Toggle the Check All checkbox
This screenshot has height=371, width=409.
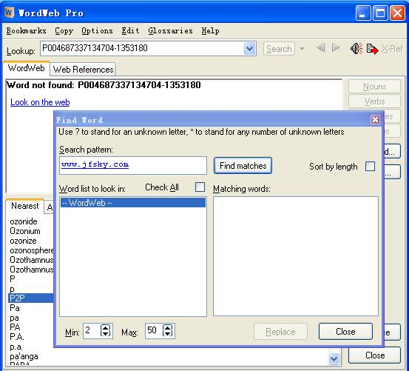click(200, 187)
